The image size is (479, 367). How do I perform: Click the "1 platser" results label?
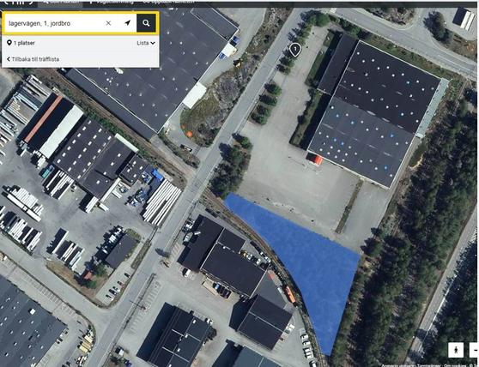[24, 43]
